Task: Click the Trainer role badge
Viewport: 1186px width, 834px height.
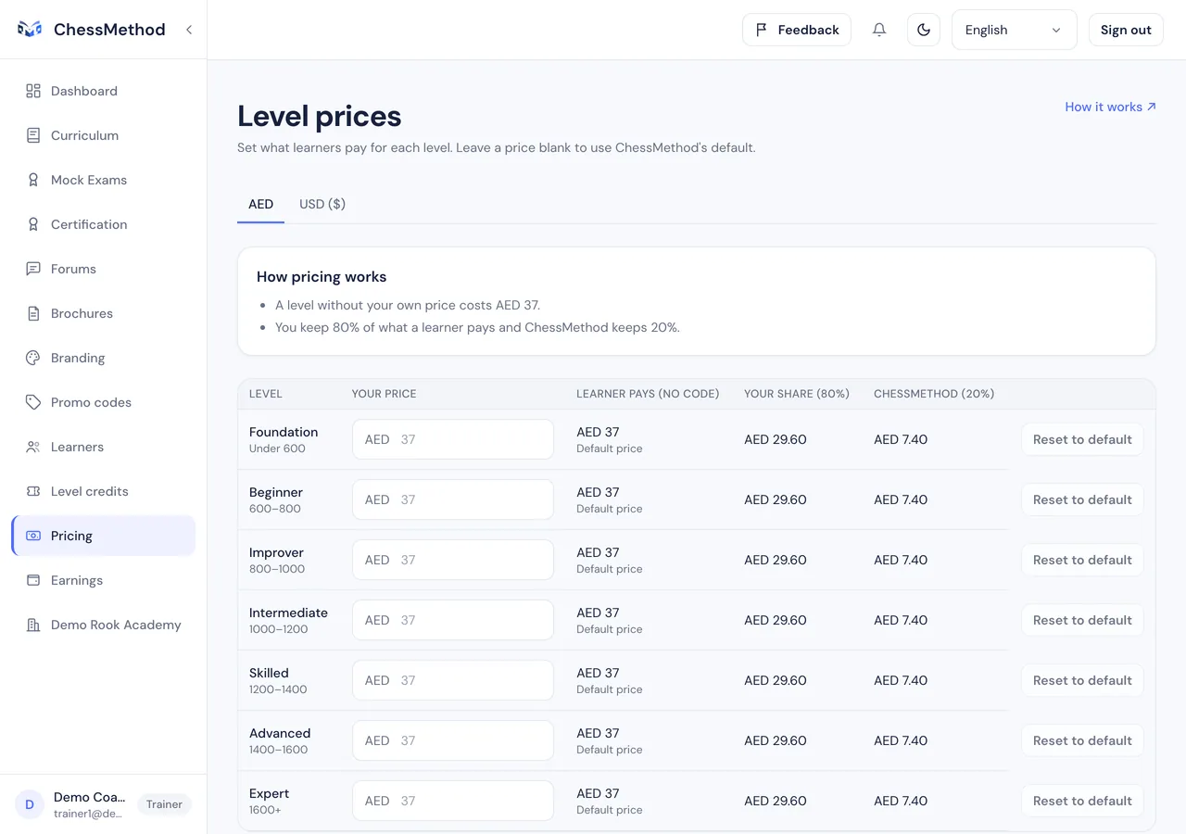Action: pos(164,804)
